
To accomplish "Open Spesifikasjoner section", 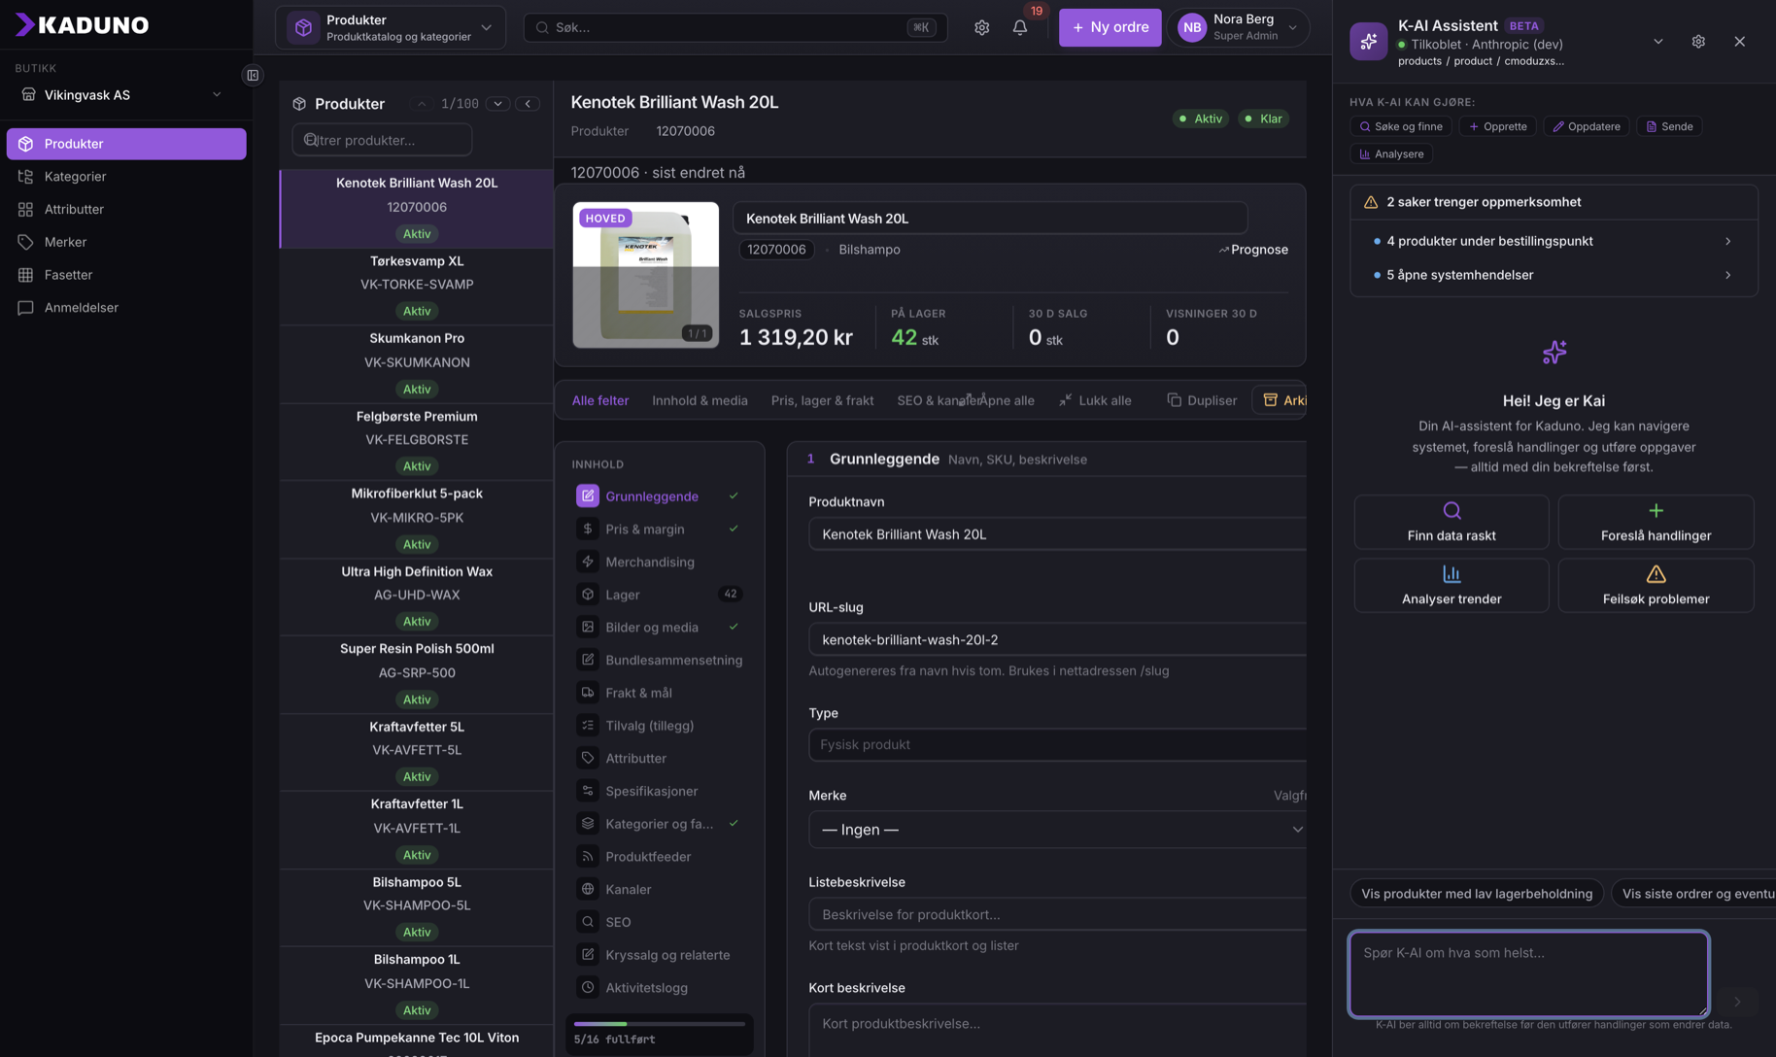I will click(659, 792).
